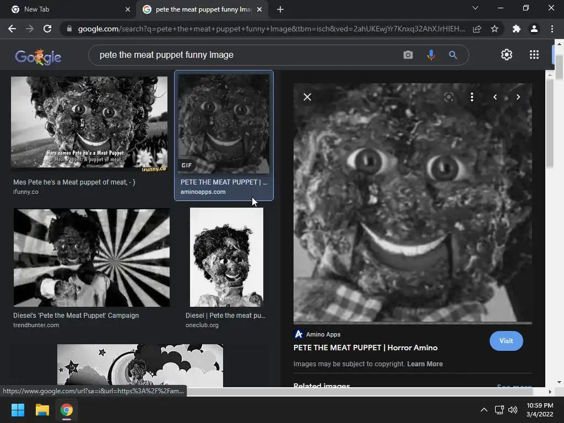Show next image in preview
This screenshot has height=423, width=564.
click(518, 97)
